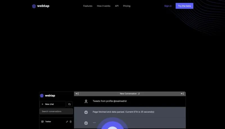The width and height of the screenshot is (225, 129).
Task: Click the chat bubble icon next to Twitter
Action: click(42, 122)
